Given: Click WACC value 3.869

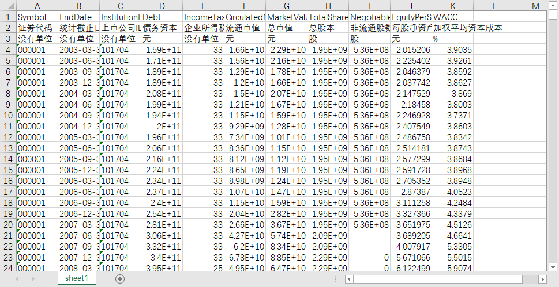Looking at the screenshot, I should pyautogui.click(x=453, y=93).
